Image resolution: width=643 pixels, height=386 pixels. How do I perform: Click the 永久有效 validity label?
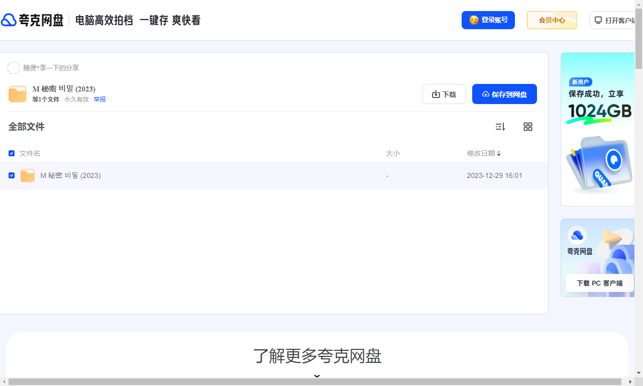(x=76, y=100)
